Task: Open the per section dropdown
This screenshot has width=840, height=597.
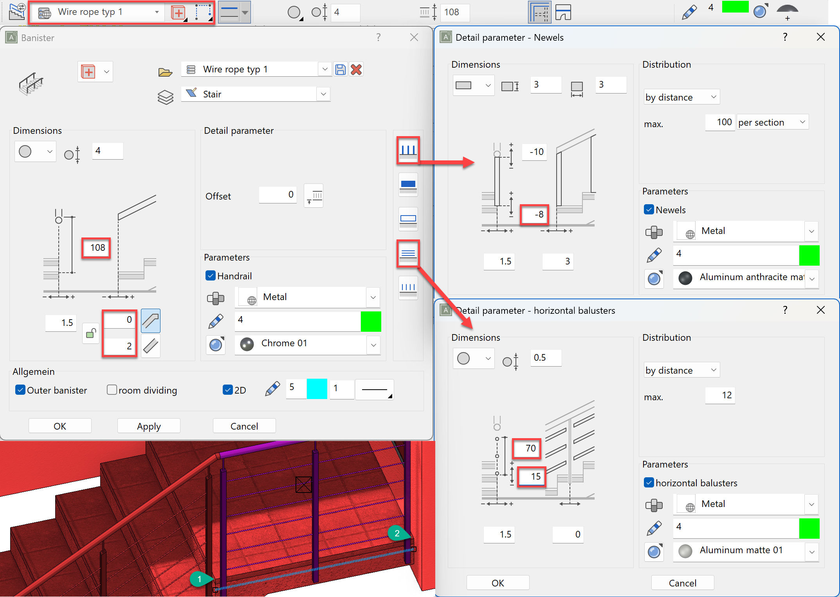Action: tap(772, 122)
